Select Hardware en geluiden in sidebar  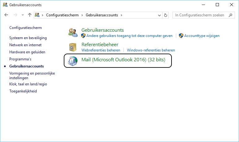pos(27,52)
